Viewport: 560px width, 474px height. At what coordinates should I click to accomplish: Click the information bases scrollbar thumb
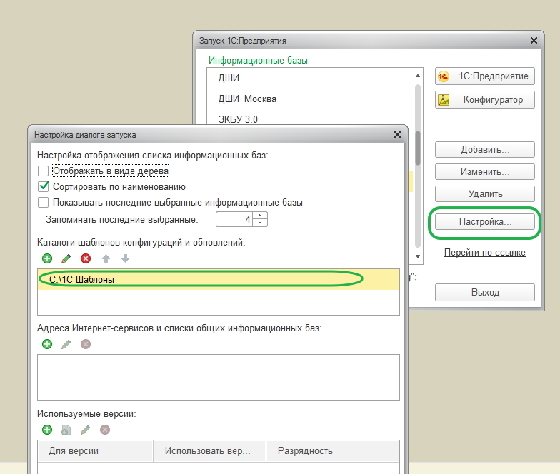(x=417, y=147)
